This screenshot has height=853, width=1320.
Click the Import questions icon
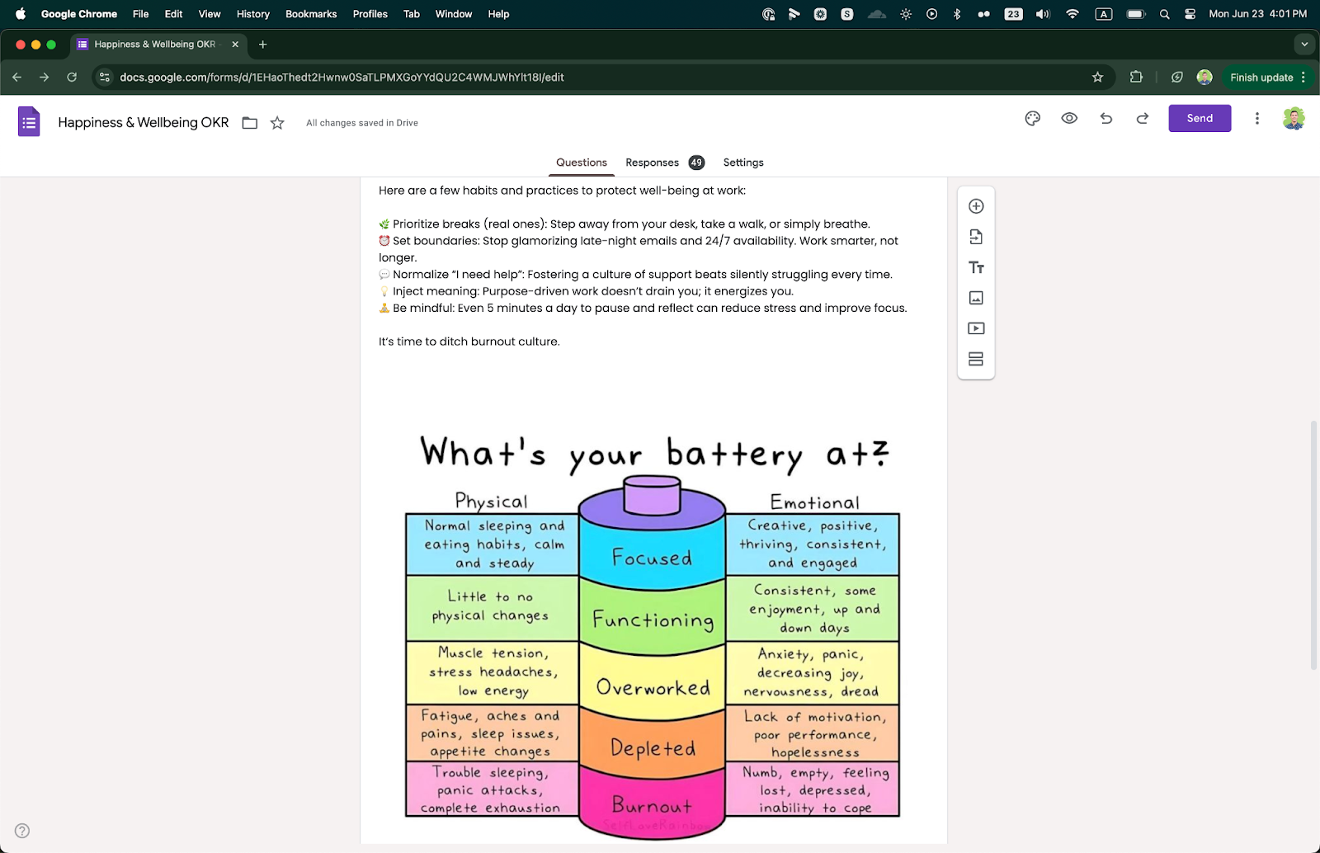pos(976,237)
